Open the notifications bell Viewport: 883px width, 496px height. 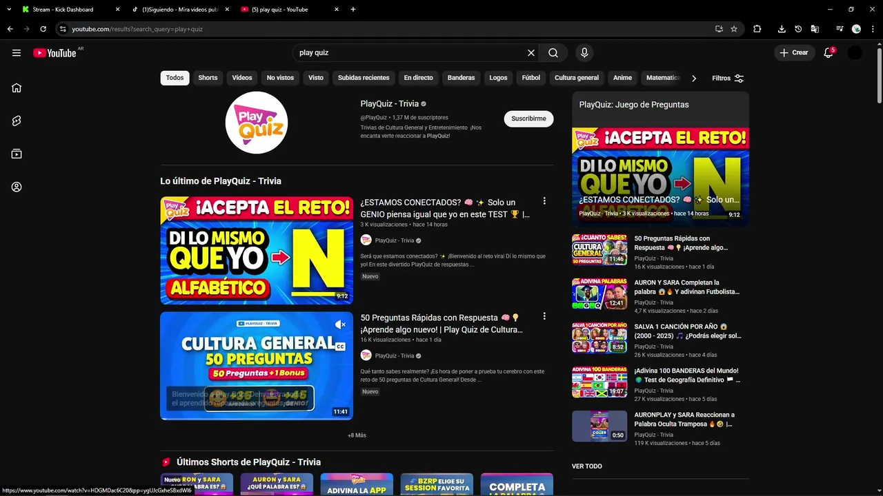(829, 53)
